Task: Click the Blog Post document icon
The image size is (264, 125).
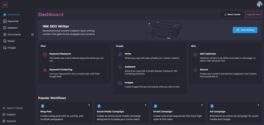Action: pos(43,106)
